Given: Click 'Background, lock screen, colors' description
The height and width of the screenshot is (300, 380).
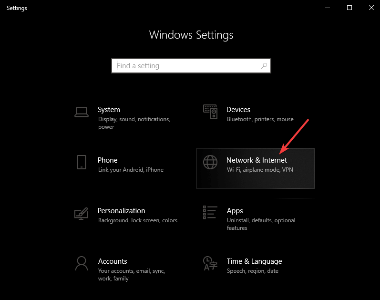Looking at the screenshot, I should 138,220.
